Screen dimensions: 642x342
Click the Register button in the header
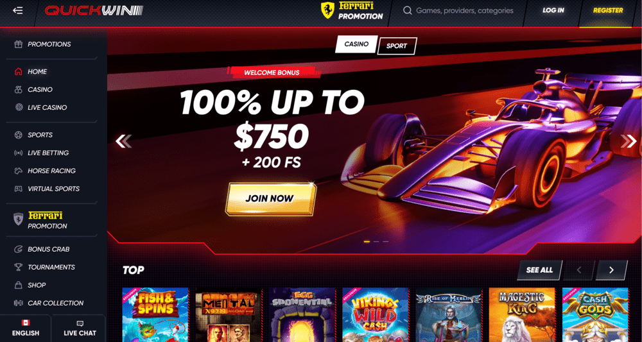coord(607,11)
